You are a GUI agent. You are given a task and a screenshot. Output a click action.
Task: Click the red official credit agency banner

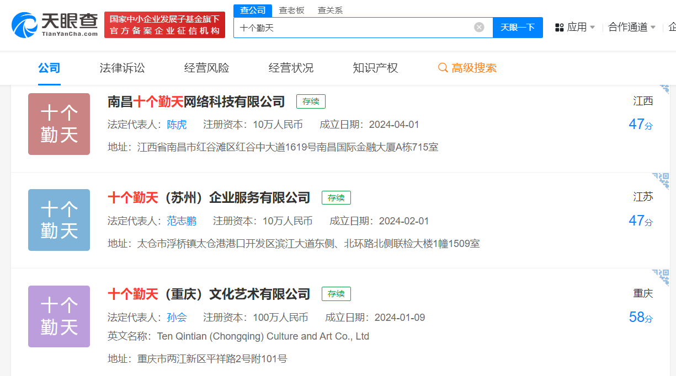point(164,25)
